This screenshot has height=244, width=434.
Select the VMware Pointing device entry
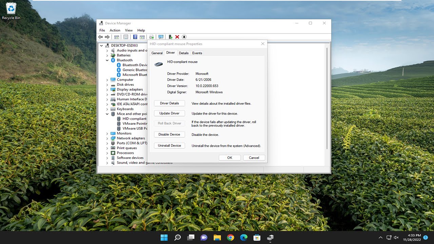(135, 124)
